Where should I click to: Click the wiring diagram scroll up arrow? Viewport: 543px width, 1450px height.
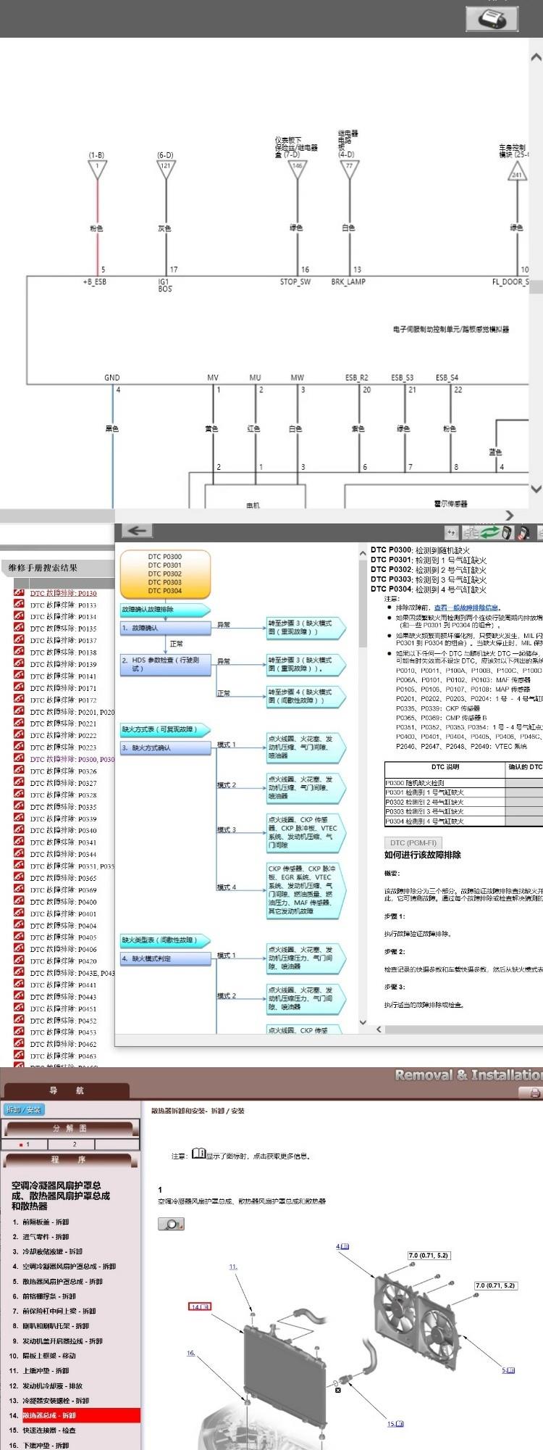(536, 57)
